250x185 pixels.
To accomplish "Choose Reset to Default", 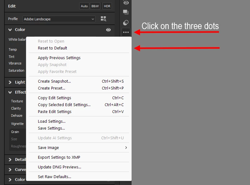I will (79, 48).
